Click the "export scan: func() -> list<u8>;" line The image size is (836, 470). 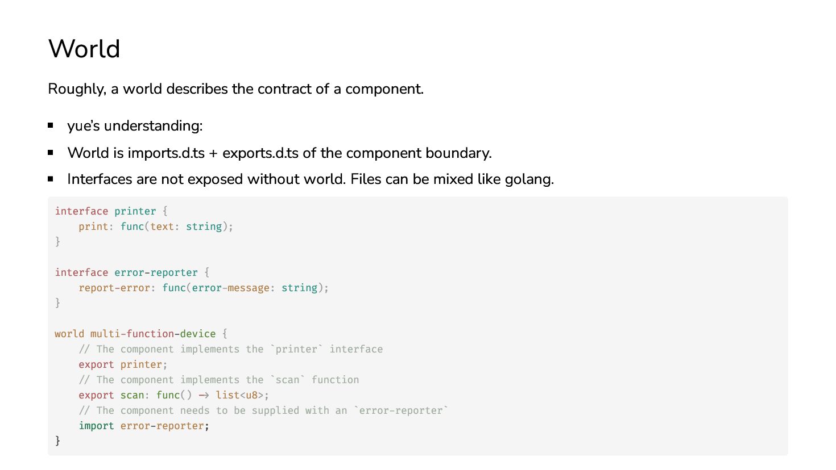point(173,395)
